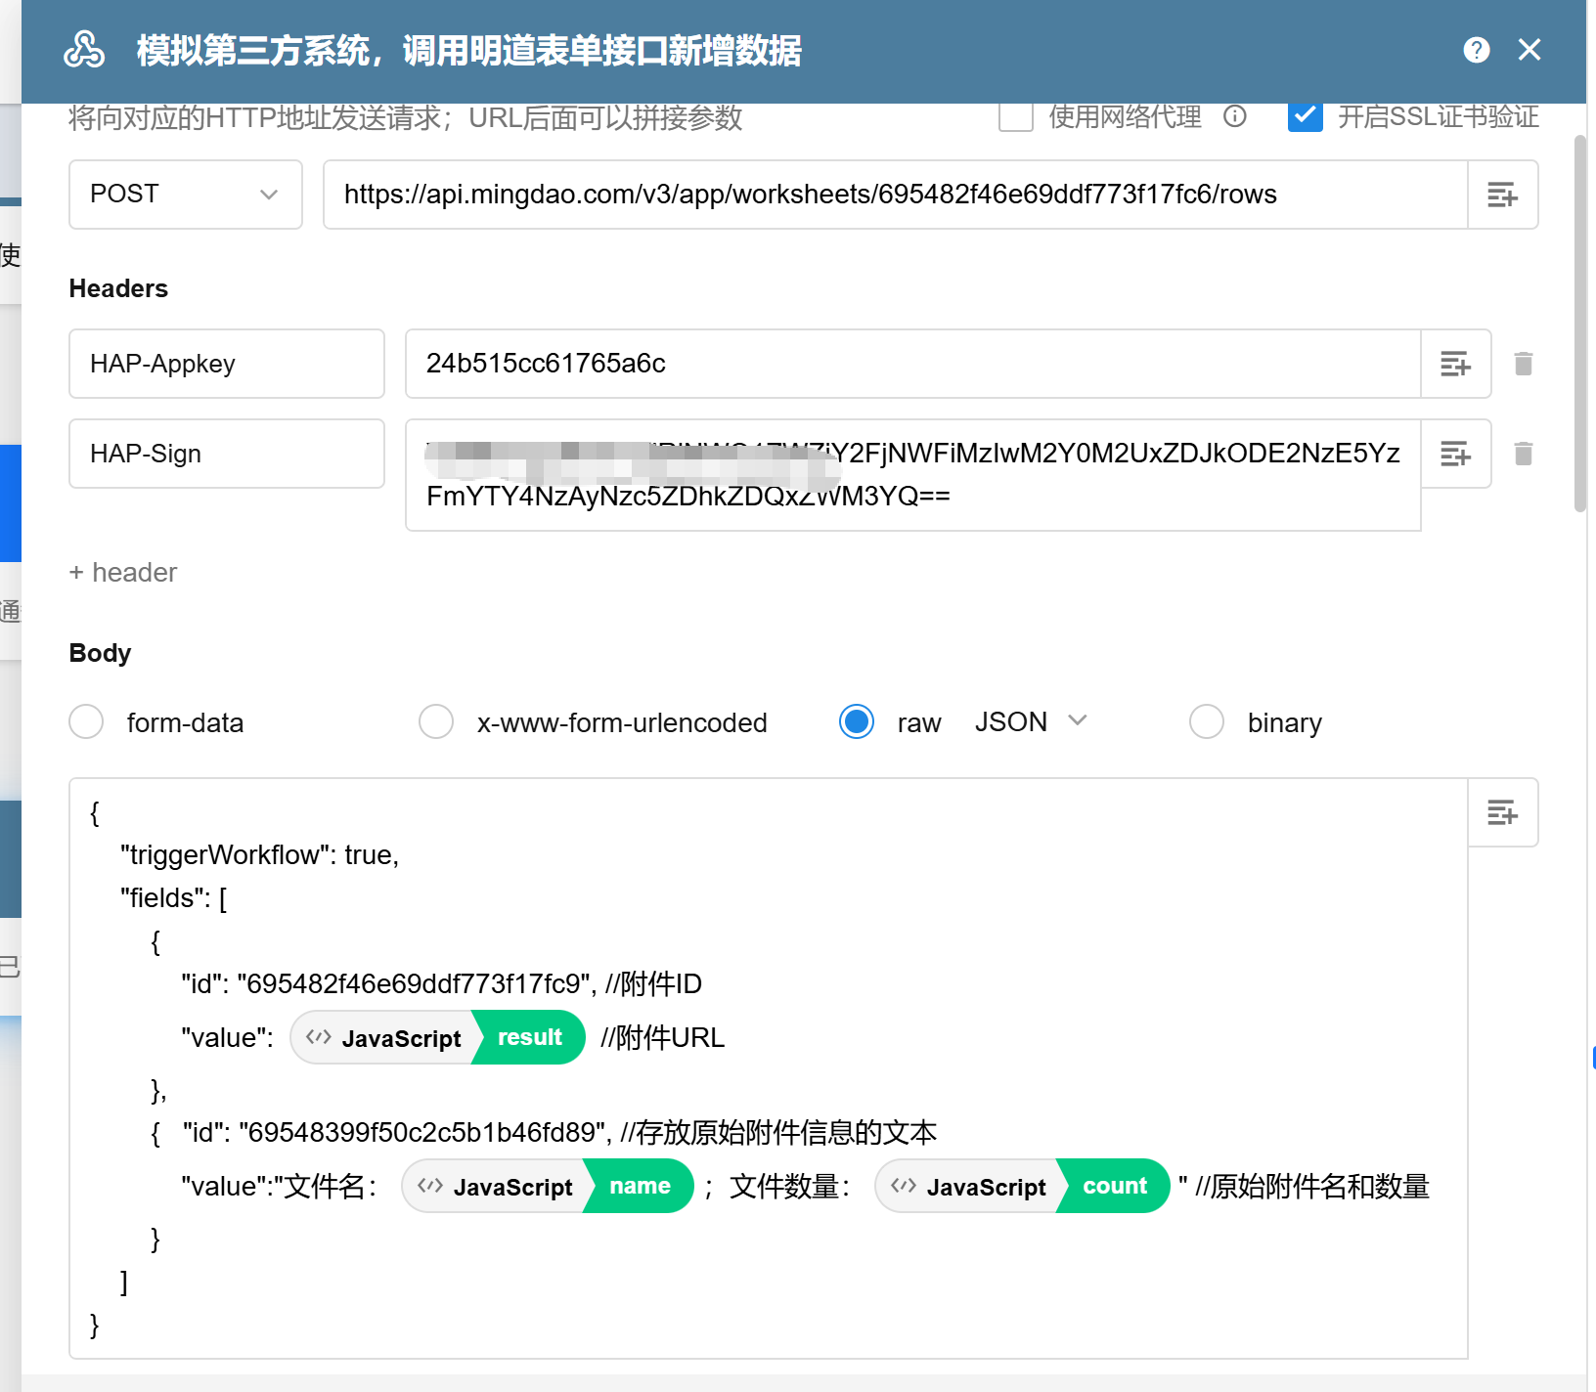Expand the JSON raw format dropdown
Image resolution: width=1596 pixels, height=1392 pixels.
click(1031, 721)
